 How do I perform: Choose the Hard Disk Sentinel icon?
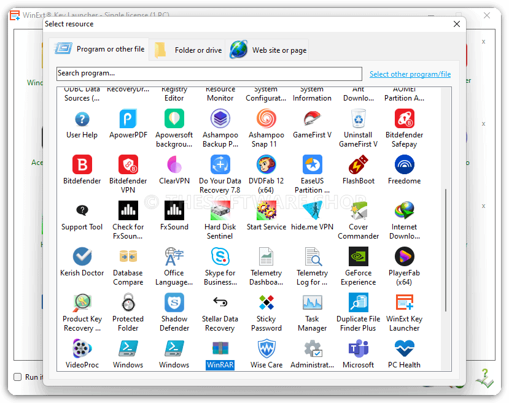click(x=220, y=211)
